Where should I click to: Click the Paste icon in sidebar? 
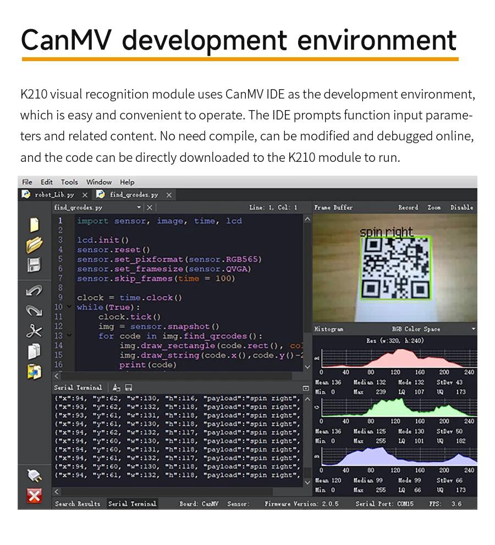click(34, 372)
